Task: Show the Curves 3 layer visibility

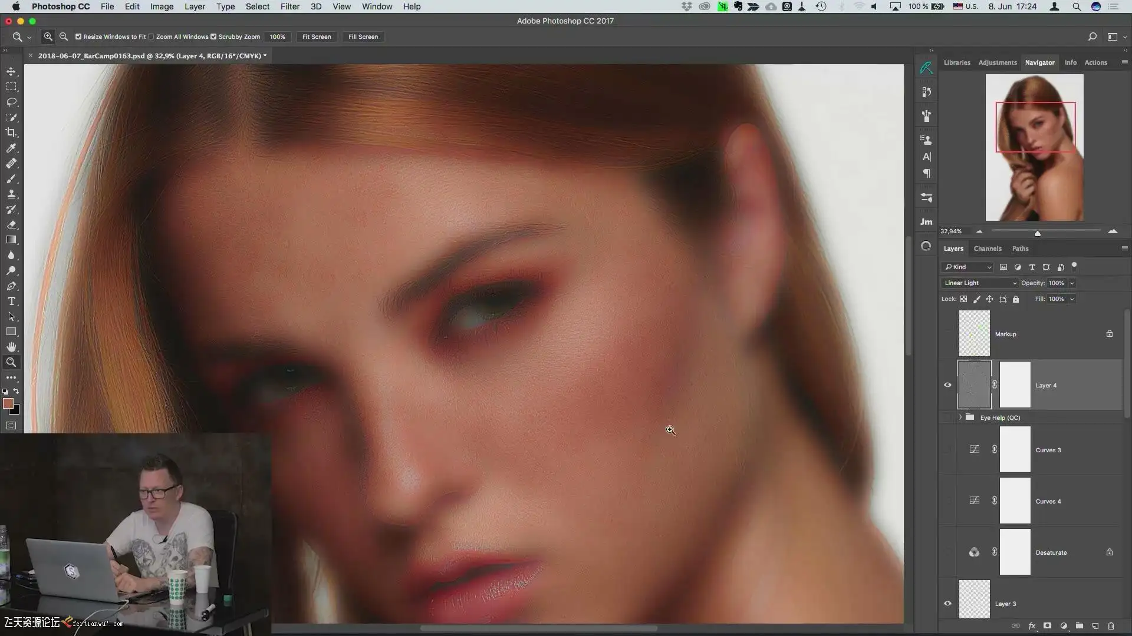Action: pos(947,450)
